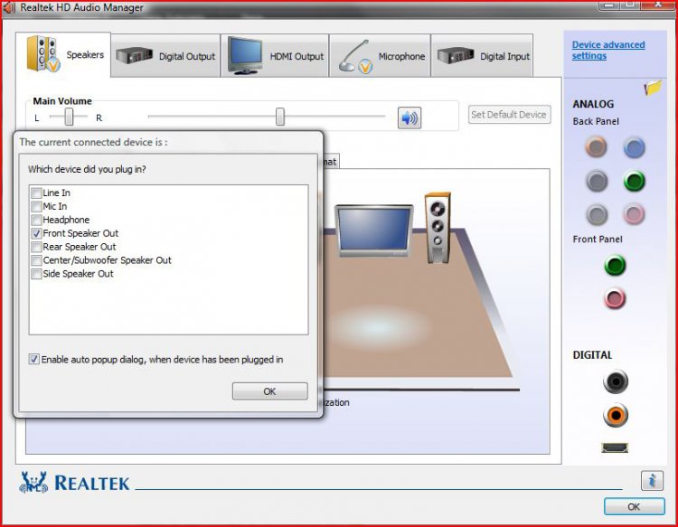Click the HDMI digital connector icon
Image resolution: width=678 pixels, height=527 pixels.
click(x=615, y=447)
